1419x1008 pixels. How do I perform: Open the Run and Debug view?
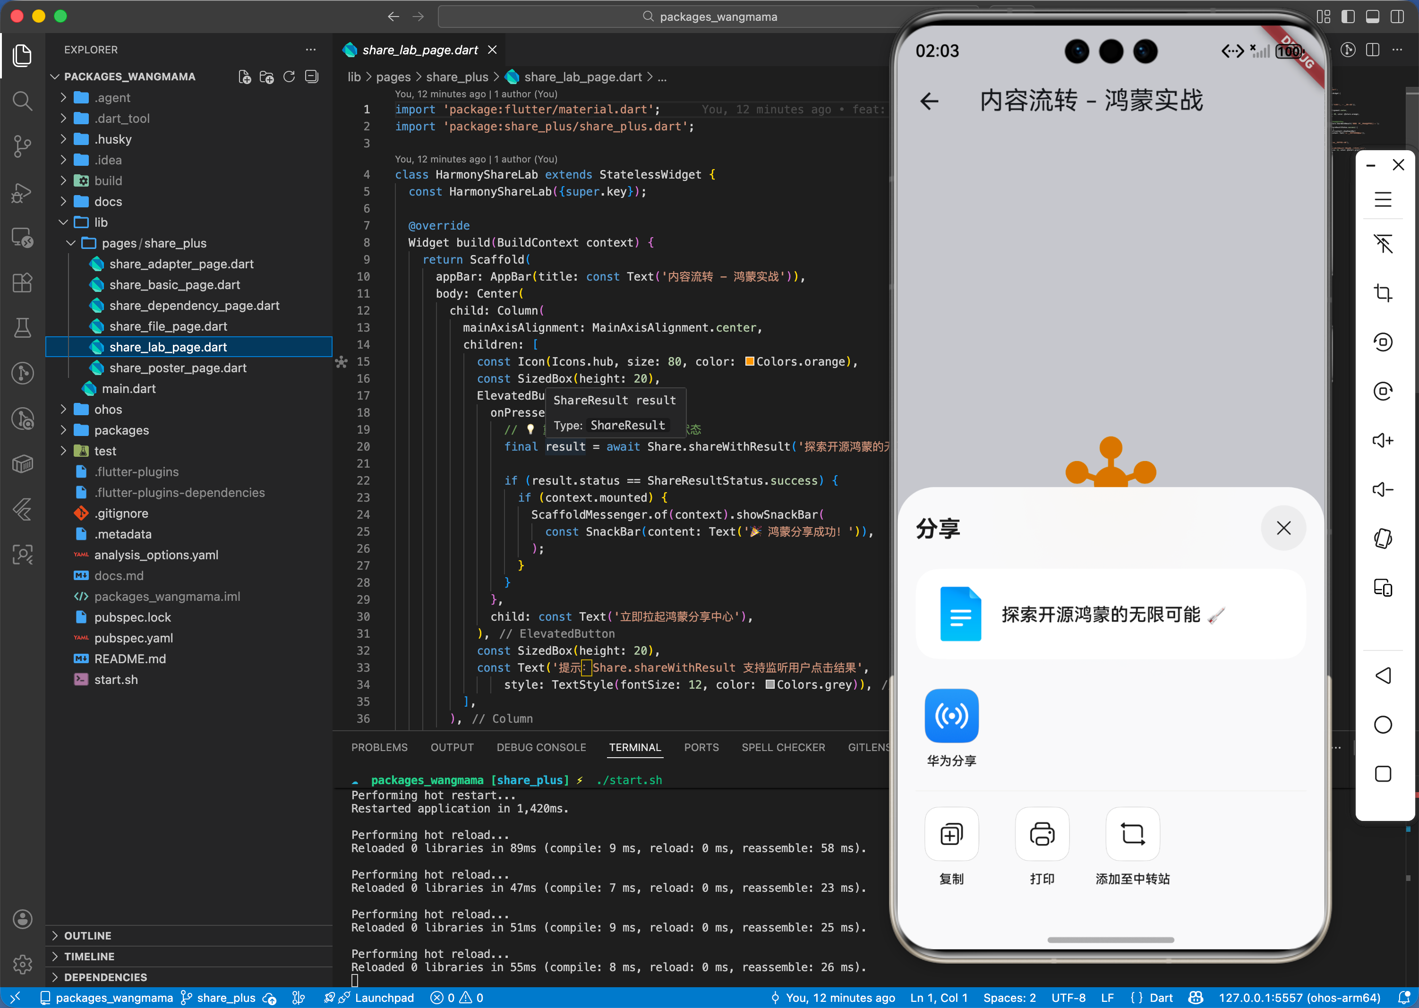point(22,192)
